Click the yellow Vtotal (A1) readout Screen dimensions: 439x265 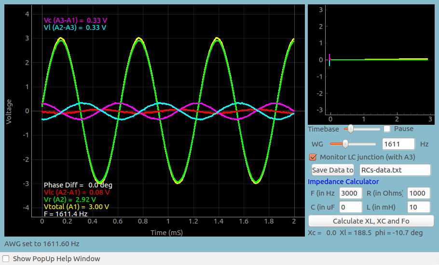pyautogui.click(x=76, y=207)
